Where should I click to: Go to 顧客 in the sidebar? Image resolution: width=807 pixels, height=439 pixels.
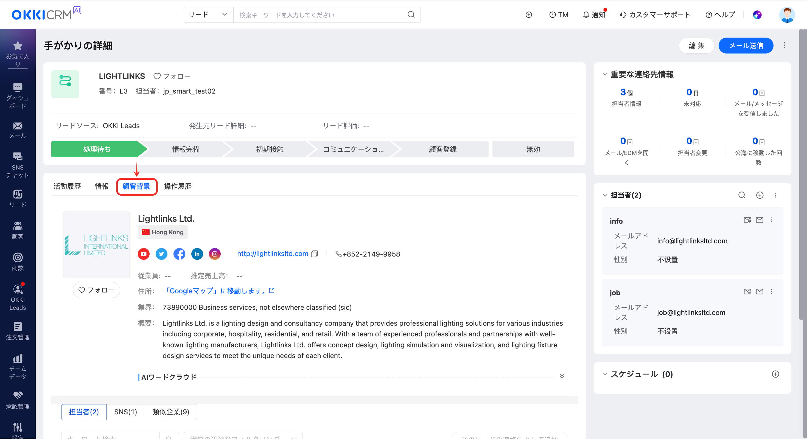point(18,230)
